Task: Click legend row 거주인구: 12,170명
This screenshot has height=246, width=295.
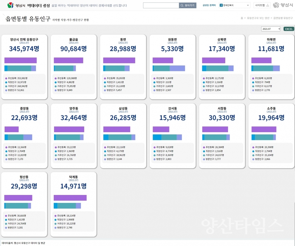Action: tap(213, 86)
